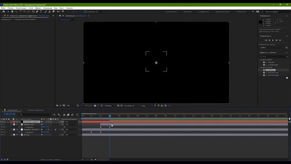Step to next frame in Preview panel
This screenshot has height=164, width=291.
pyautogui.click(x=277, y=40)
